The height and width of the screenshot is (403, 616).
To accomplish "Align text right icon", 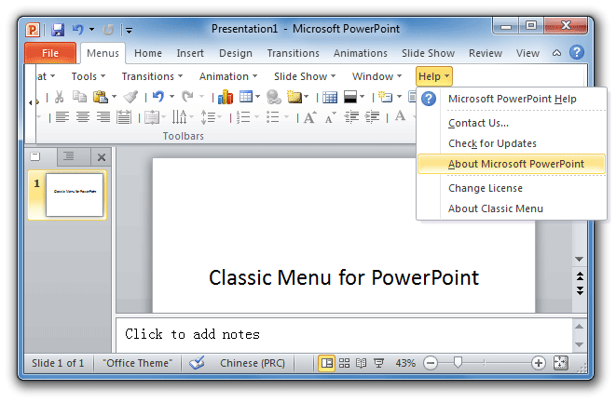I will [x=103, y=117].
